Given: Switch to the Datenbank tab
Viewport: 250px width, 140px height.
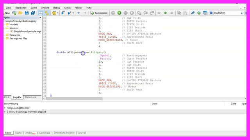Looking at the screenshot, I should [x=30, y=97].
